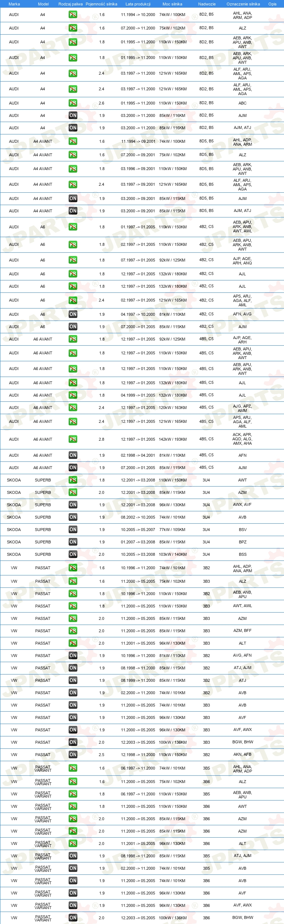Screen dimensions: 284x924
Task: Select the engine code cell BSS
Action: click(x=243, y=554)
